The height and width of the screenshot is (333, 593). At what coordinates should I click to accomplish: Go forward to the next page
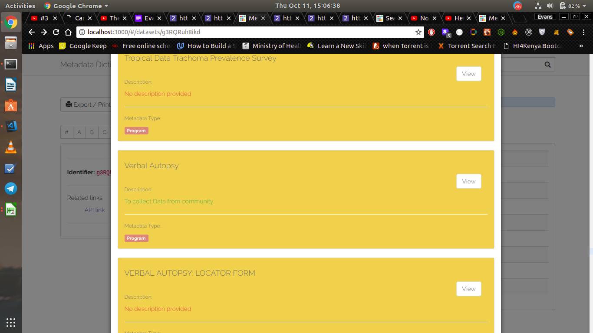44,32
